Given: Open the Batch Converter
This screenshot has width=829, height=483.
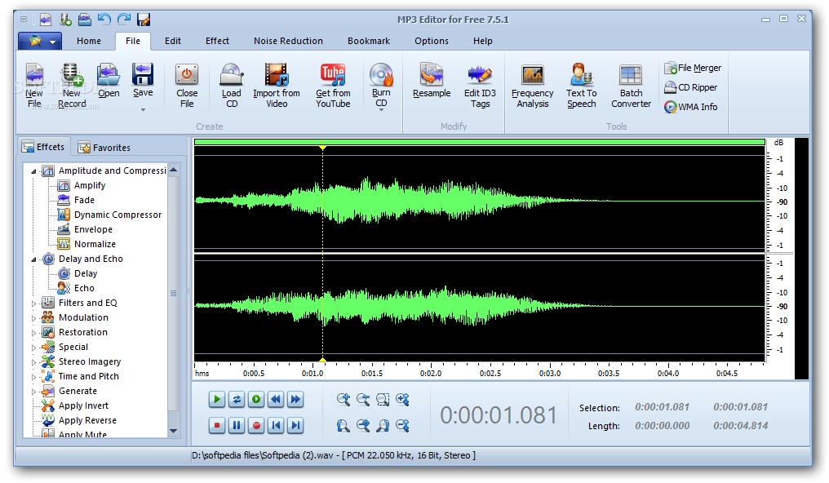Looking at the screenshot, I should [x=632, y=85].
